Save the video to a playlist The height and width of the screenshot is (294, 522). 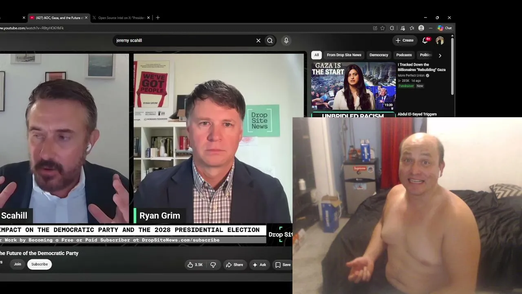283,265
